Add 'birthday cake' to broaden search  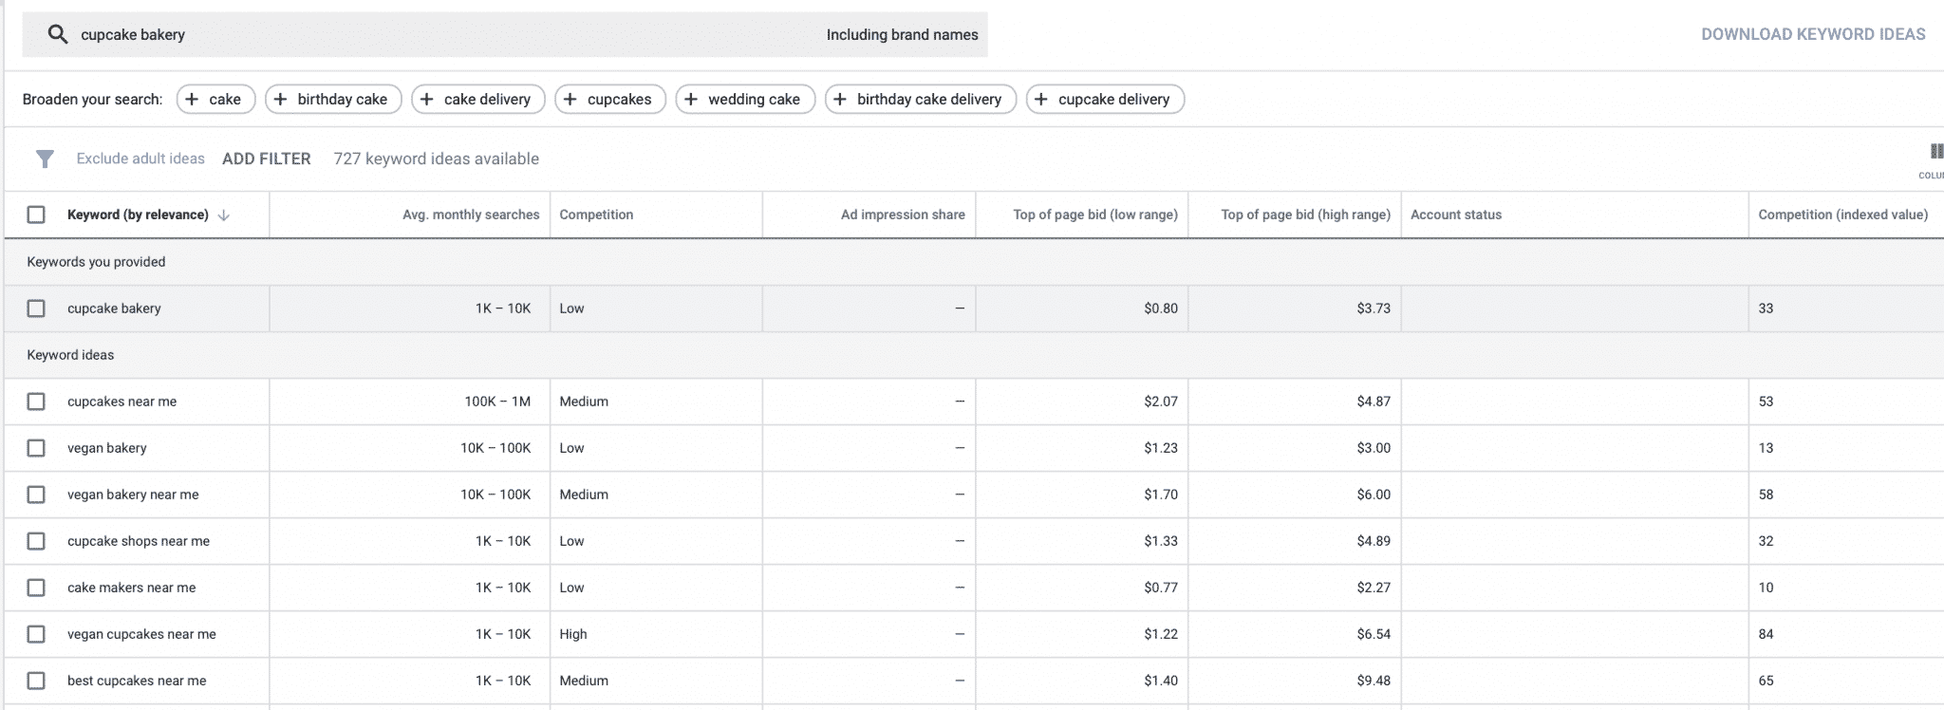333,100
